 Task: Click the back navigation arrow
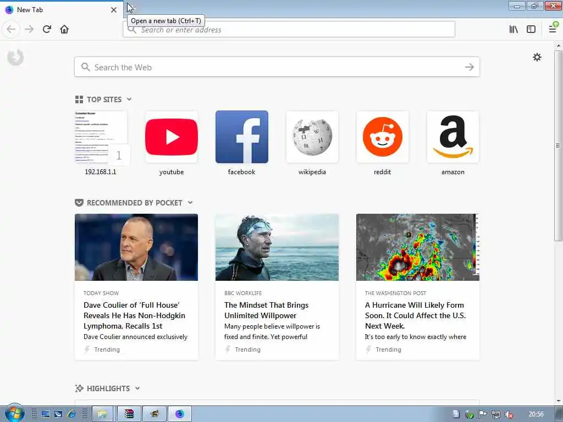(x=11, y=29)
